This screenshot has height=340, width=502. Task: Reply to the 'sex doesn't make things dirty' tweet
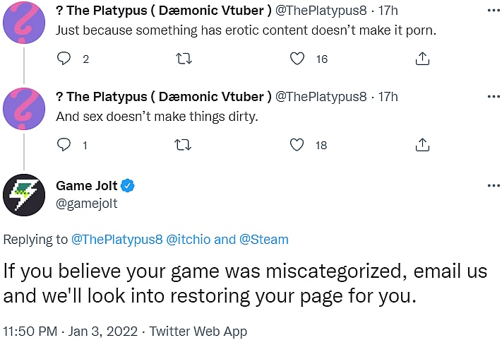(x=64, y=145)
